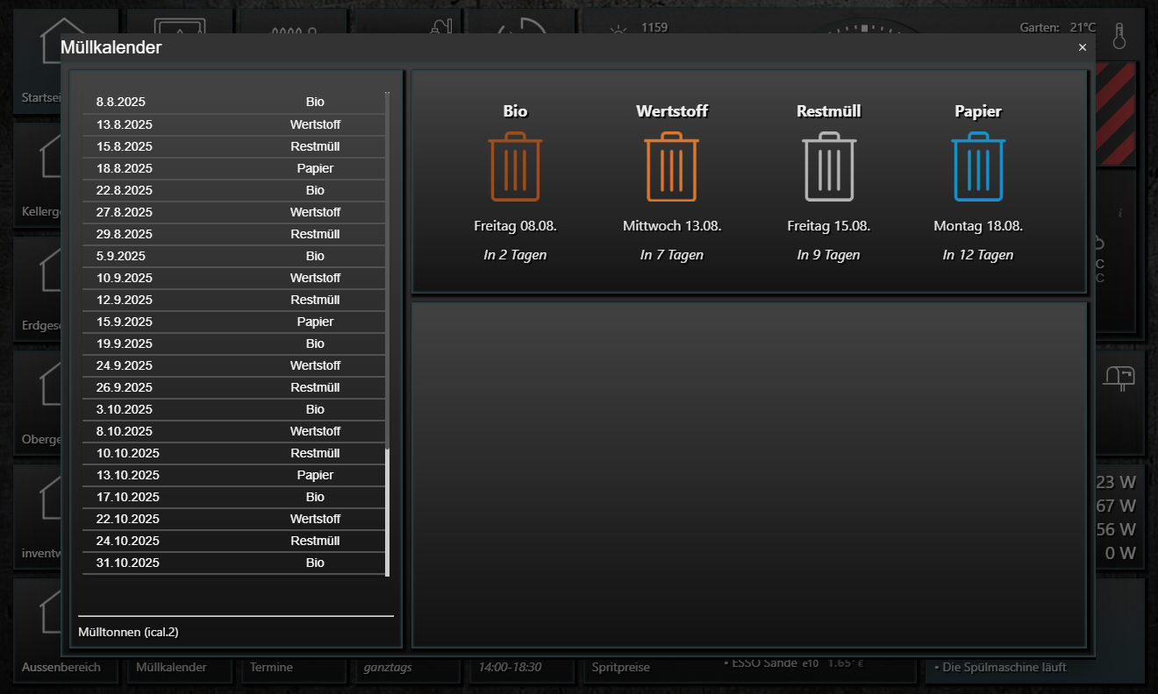
Task: Click the orange Wertstoff trash bin icon
Action: tap(672, 166)
